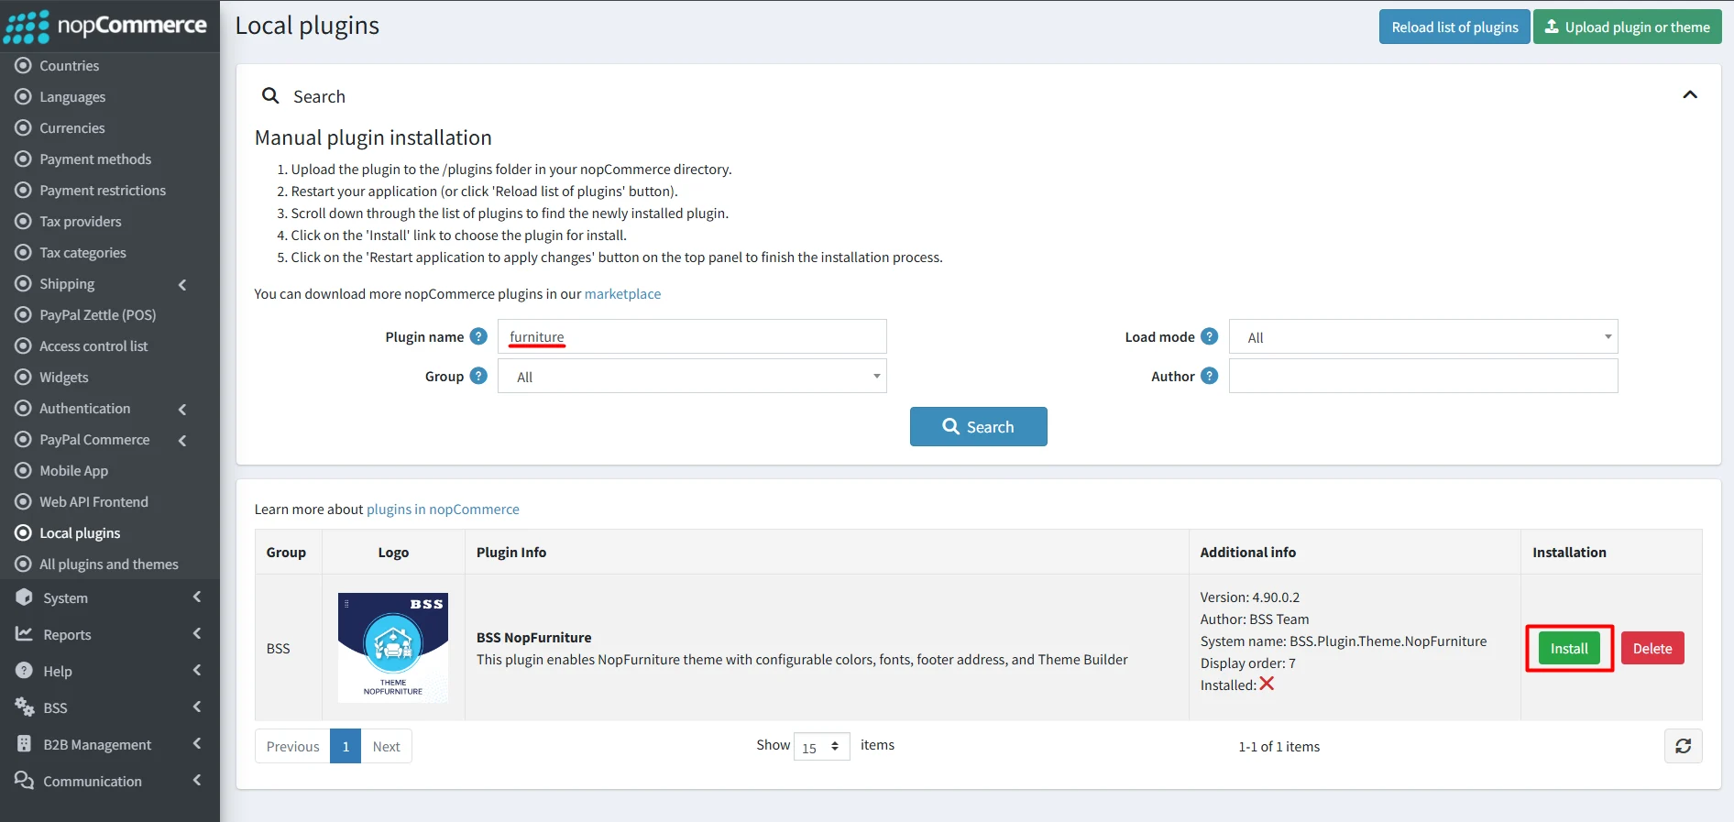The height and width of the screenshot is (822, 1734).
Task: Focus the Author input field
Action: 1423,376
